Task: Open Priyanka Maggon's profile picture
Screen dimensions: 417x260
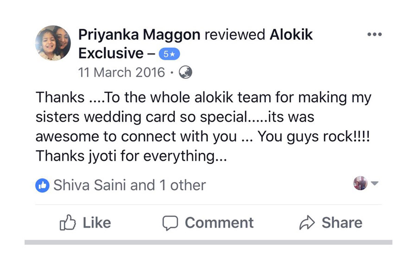Action: (53, 43)
